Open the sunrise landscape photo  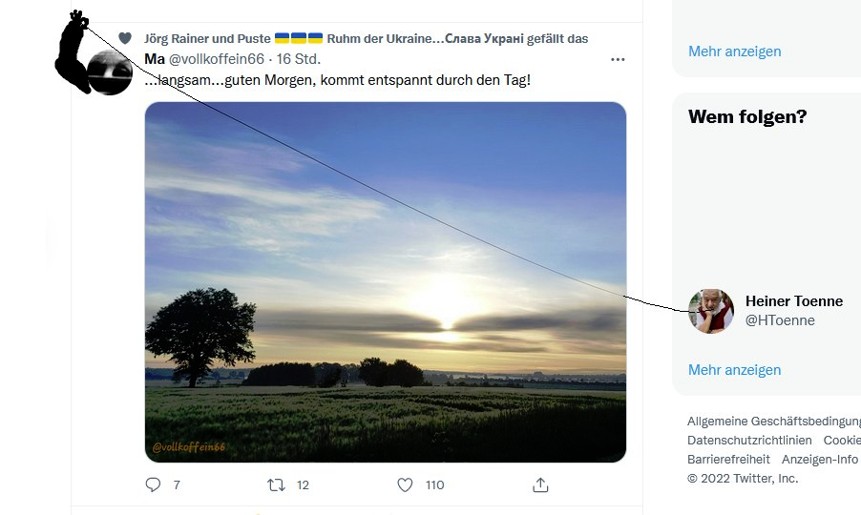tap(386, 281)
